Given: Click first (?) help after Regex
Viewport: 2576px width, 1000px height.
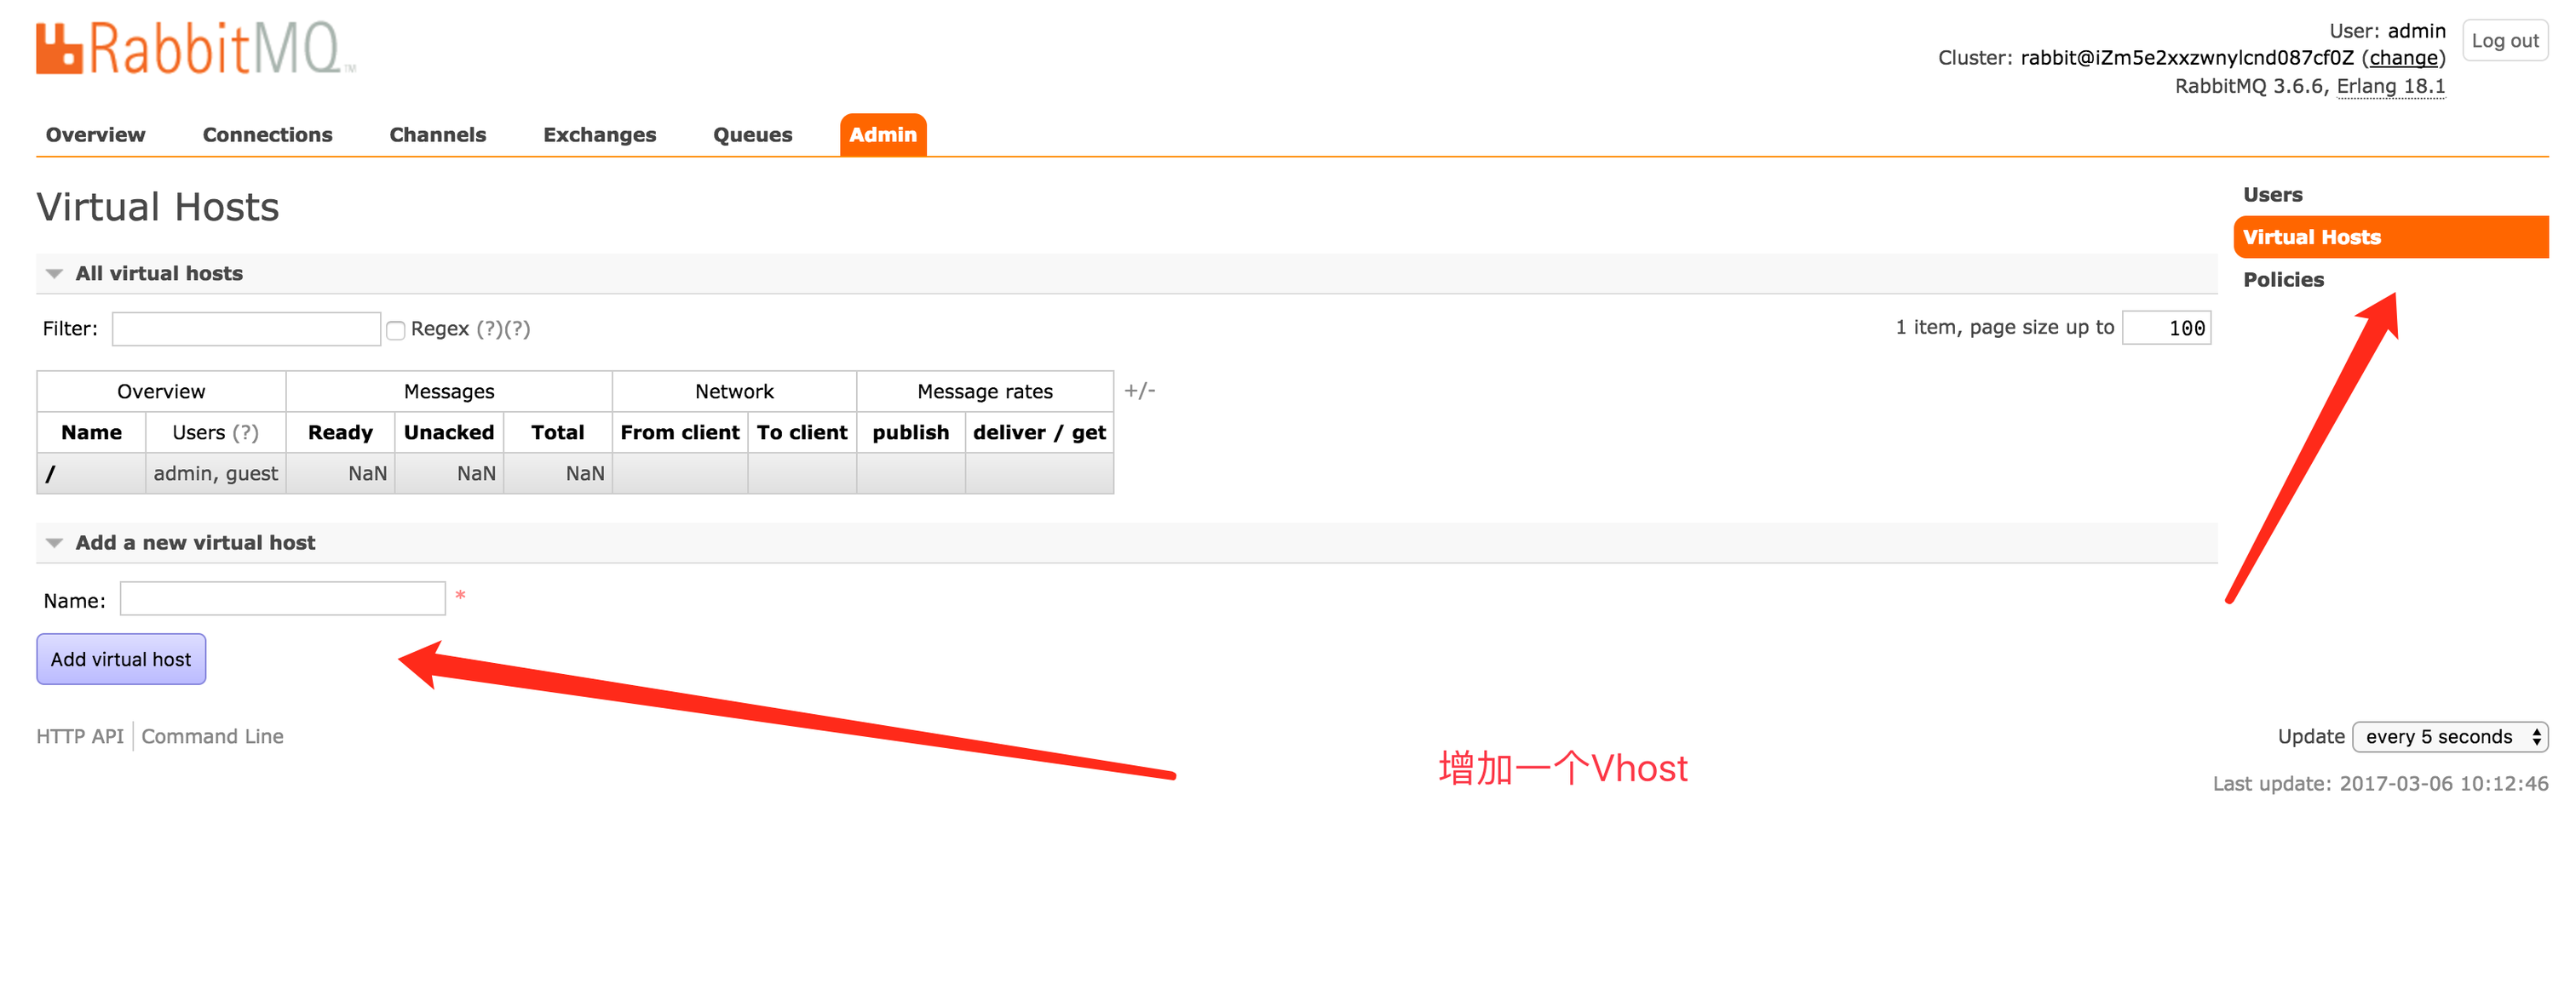Looking at the screenshot, I should point(489,329).
